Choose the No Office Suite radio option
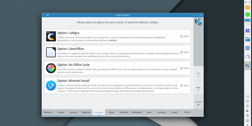The height and width of the screenshot is (126, 252). [181, 68]
